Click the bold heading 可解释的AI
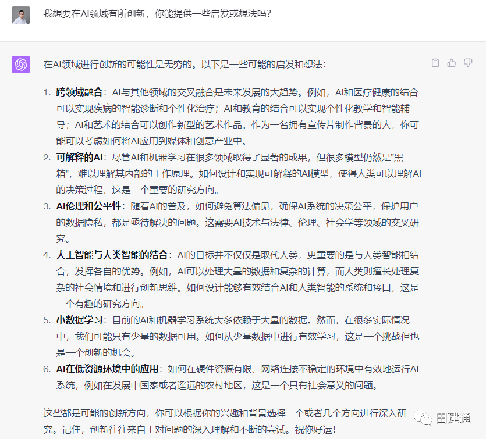Viewport: 486px width, 439px height. point(79,157)
